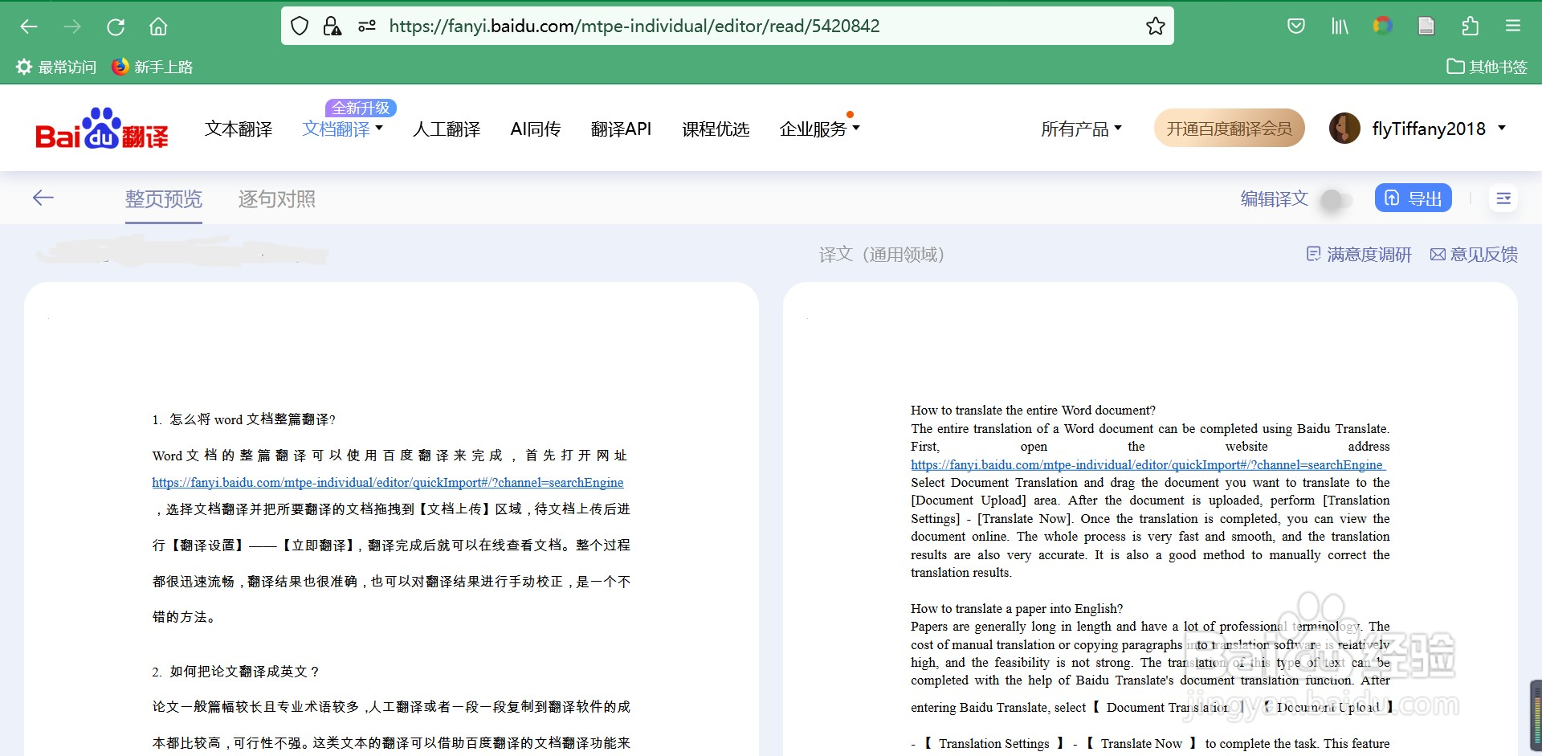1542x756 pixels.
Task: Reload the current page
Action: [116, 27]
